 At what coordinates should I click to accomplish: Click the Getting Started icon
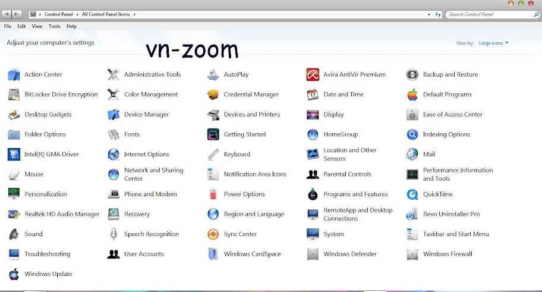pyautogui.click(x=213, y=134)
